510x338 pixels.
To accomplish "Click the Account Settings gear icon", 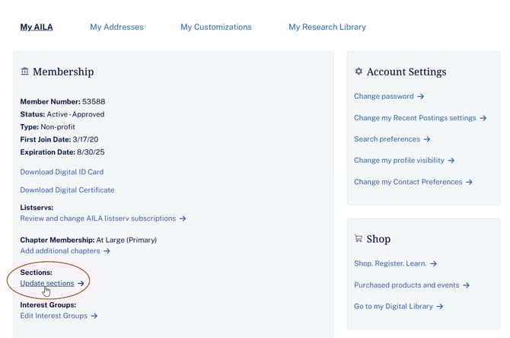I will click(x=359, y=72).
